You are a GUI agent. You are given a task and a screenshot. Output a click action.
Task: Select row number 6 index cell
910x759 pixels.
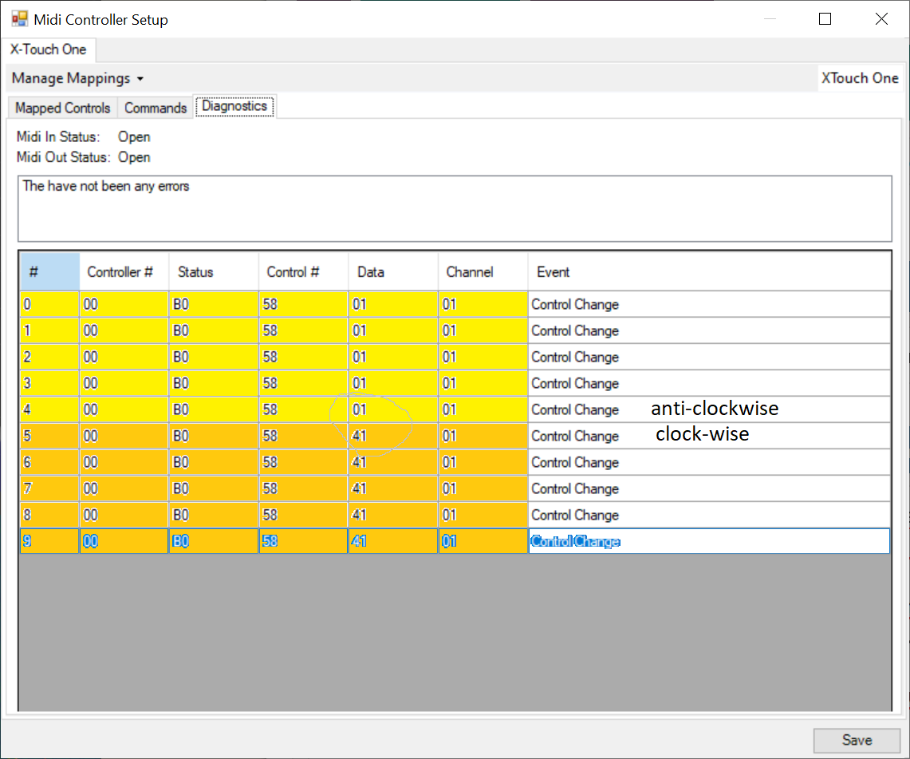[x=50, y=462]
